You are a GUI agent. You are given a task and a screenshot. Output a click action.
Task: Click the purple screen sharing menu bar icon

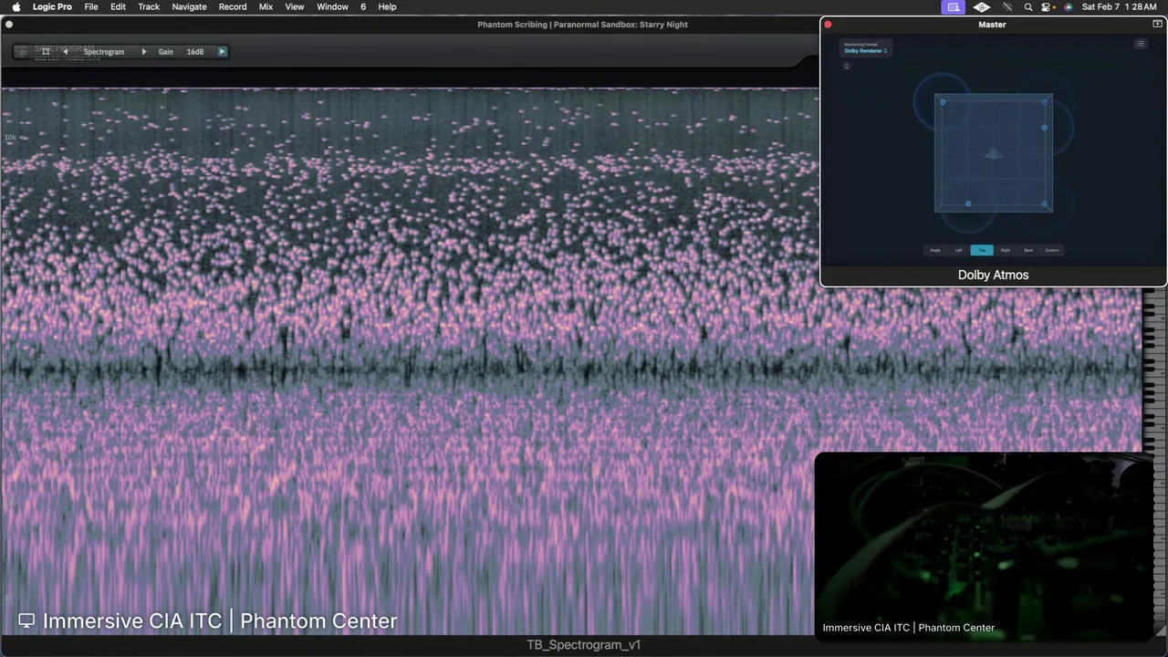click(954, 6)
